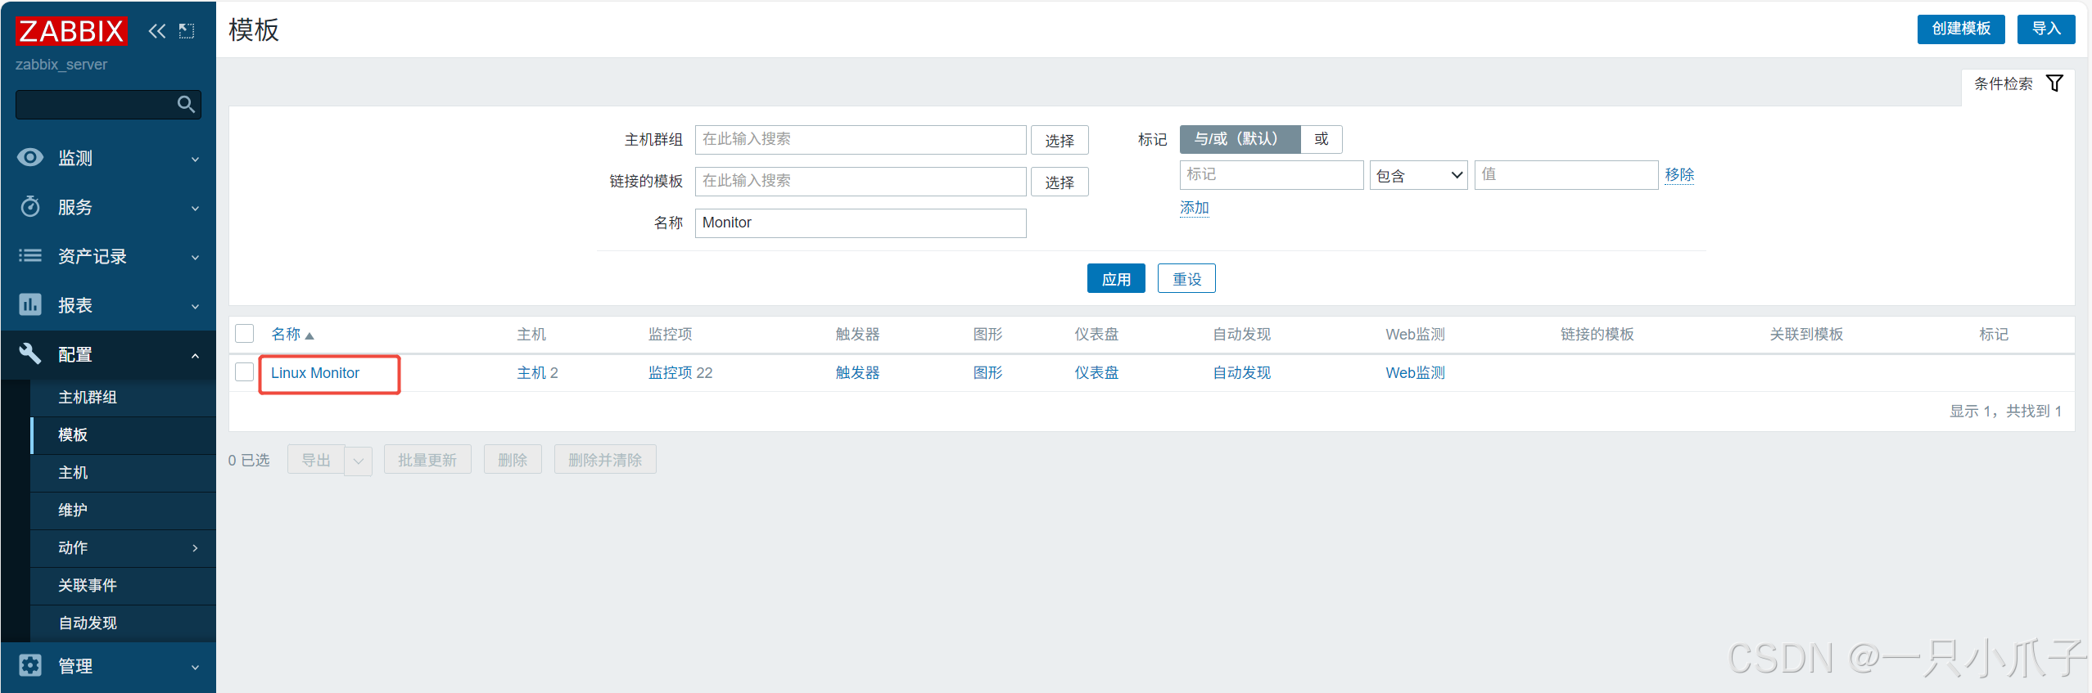
Task: Open the 导出 dropdown arrow
Action: click(358, 461)
